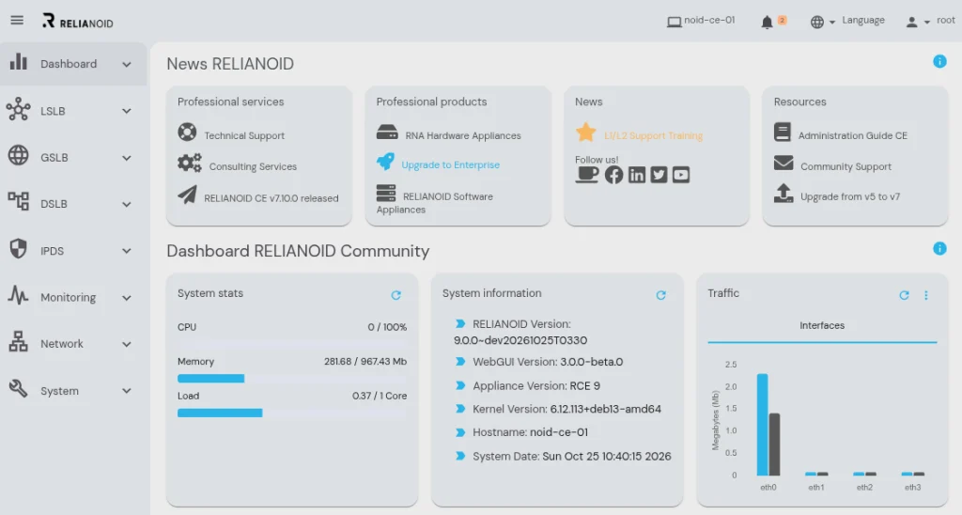Click the News RELIANOID info icon
This screenshot has width=962, height=515.
tap(939, 61)
